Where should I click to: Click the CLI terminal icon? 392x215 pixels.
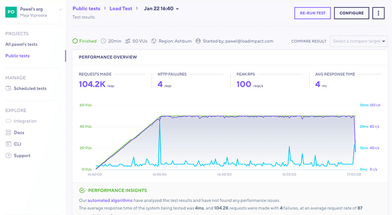tap(9, 144)
